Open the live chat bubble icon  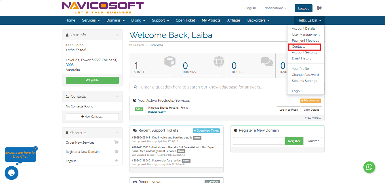click(12, 173)
